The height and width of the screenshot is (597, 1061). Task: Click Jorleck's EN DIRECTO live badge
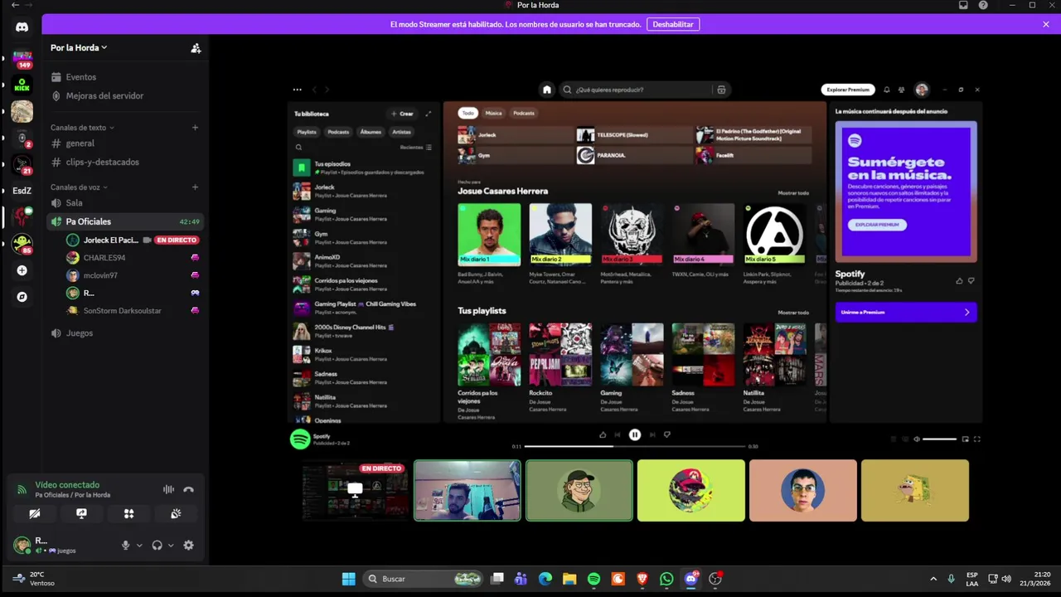coord(177,240)
